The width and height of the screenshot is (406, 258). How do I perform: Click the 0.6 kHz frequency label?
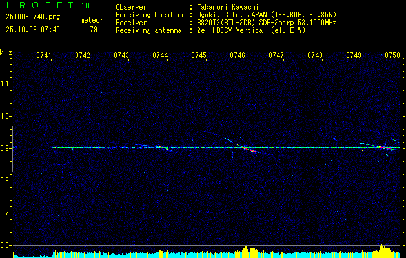click(5, 245)
